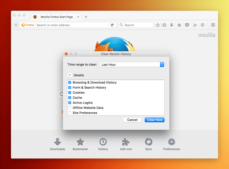Open Sync shortcut at page bottom
The height and width of the screenshot is (169, 229).
[x=149, y=144]
